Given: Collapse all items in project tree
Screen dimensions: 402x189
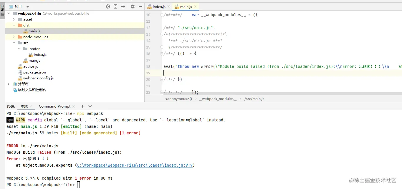Looking at the screenshot, I should click(x=123, y=6).
